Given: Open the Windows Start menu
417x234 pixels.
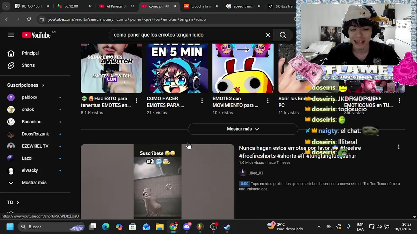Looking at the screenshot, I should click(10, 227).
